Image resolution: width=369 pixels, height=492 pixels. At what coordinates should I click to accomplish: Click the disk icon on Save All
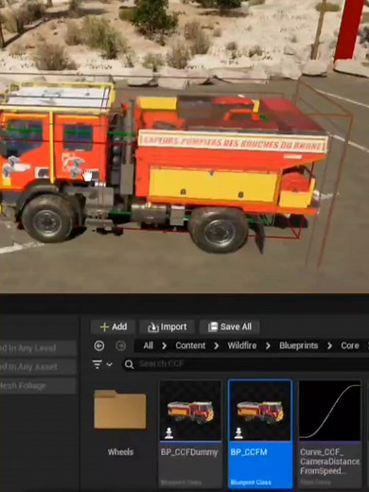pos(213,327)
